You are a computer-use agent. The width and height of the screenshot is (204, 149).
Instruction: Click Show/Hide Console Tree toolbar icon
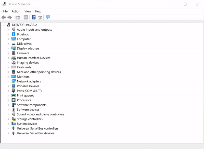tap(18, 17)
